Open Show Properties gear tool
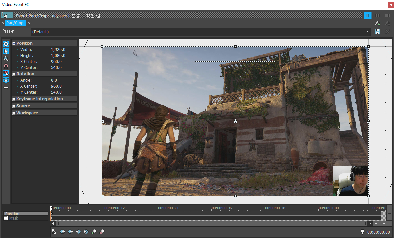394x238 pixels. pos(6,44)
